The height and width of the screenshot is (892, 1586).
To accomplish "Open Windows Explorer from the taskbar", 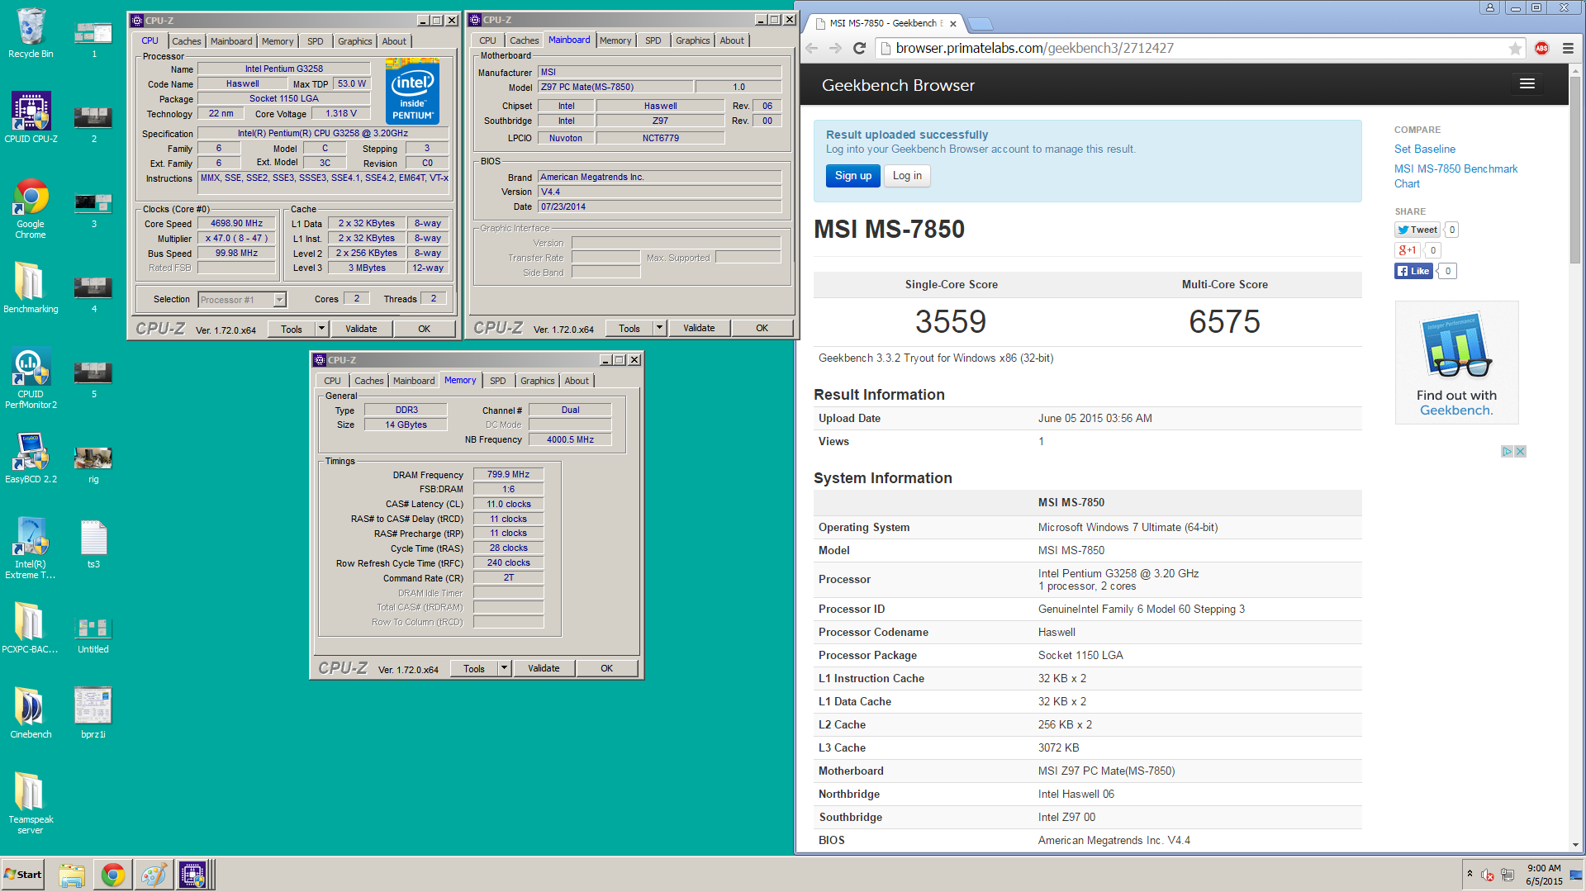I will pyautogui.click(x=72, y=875).
